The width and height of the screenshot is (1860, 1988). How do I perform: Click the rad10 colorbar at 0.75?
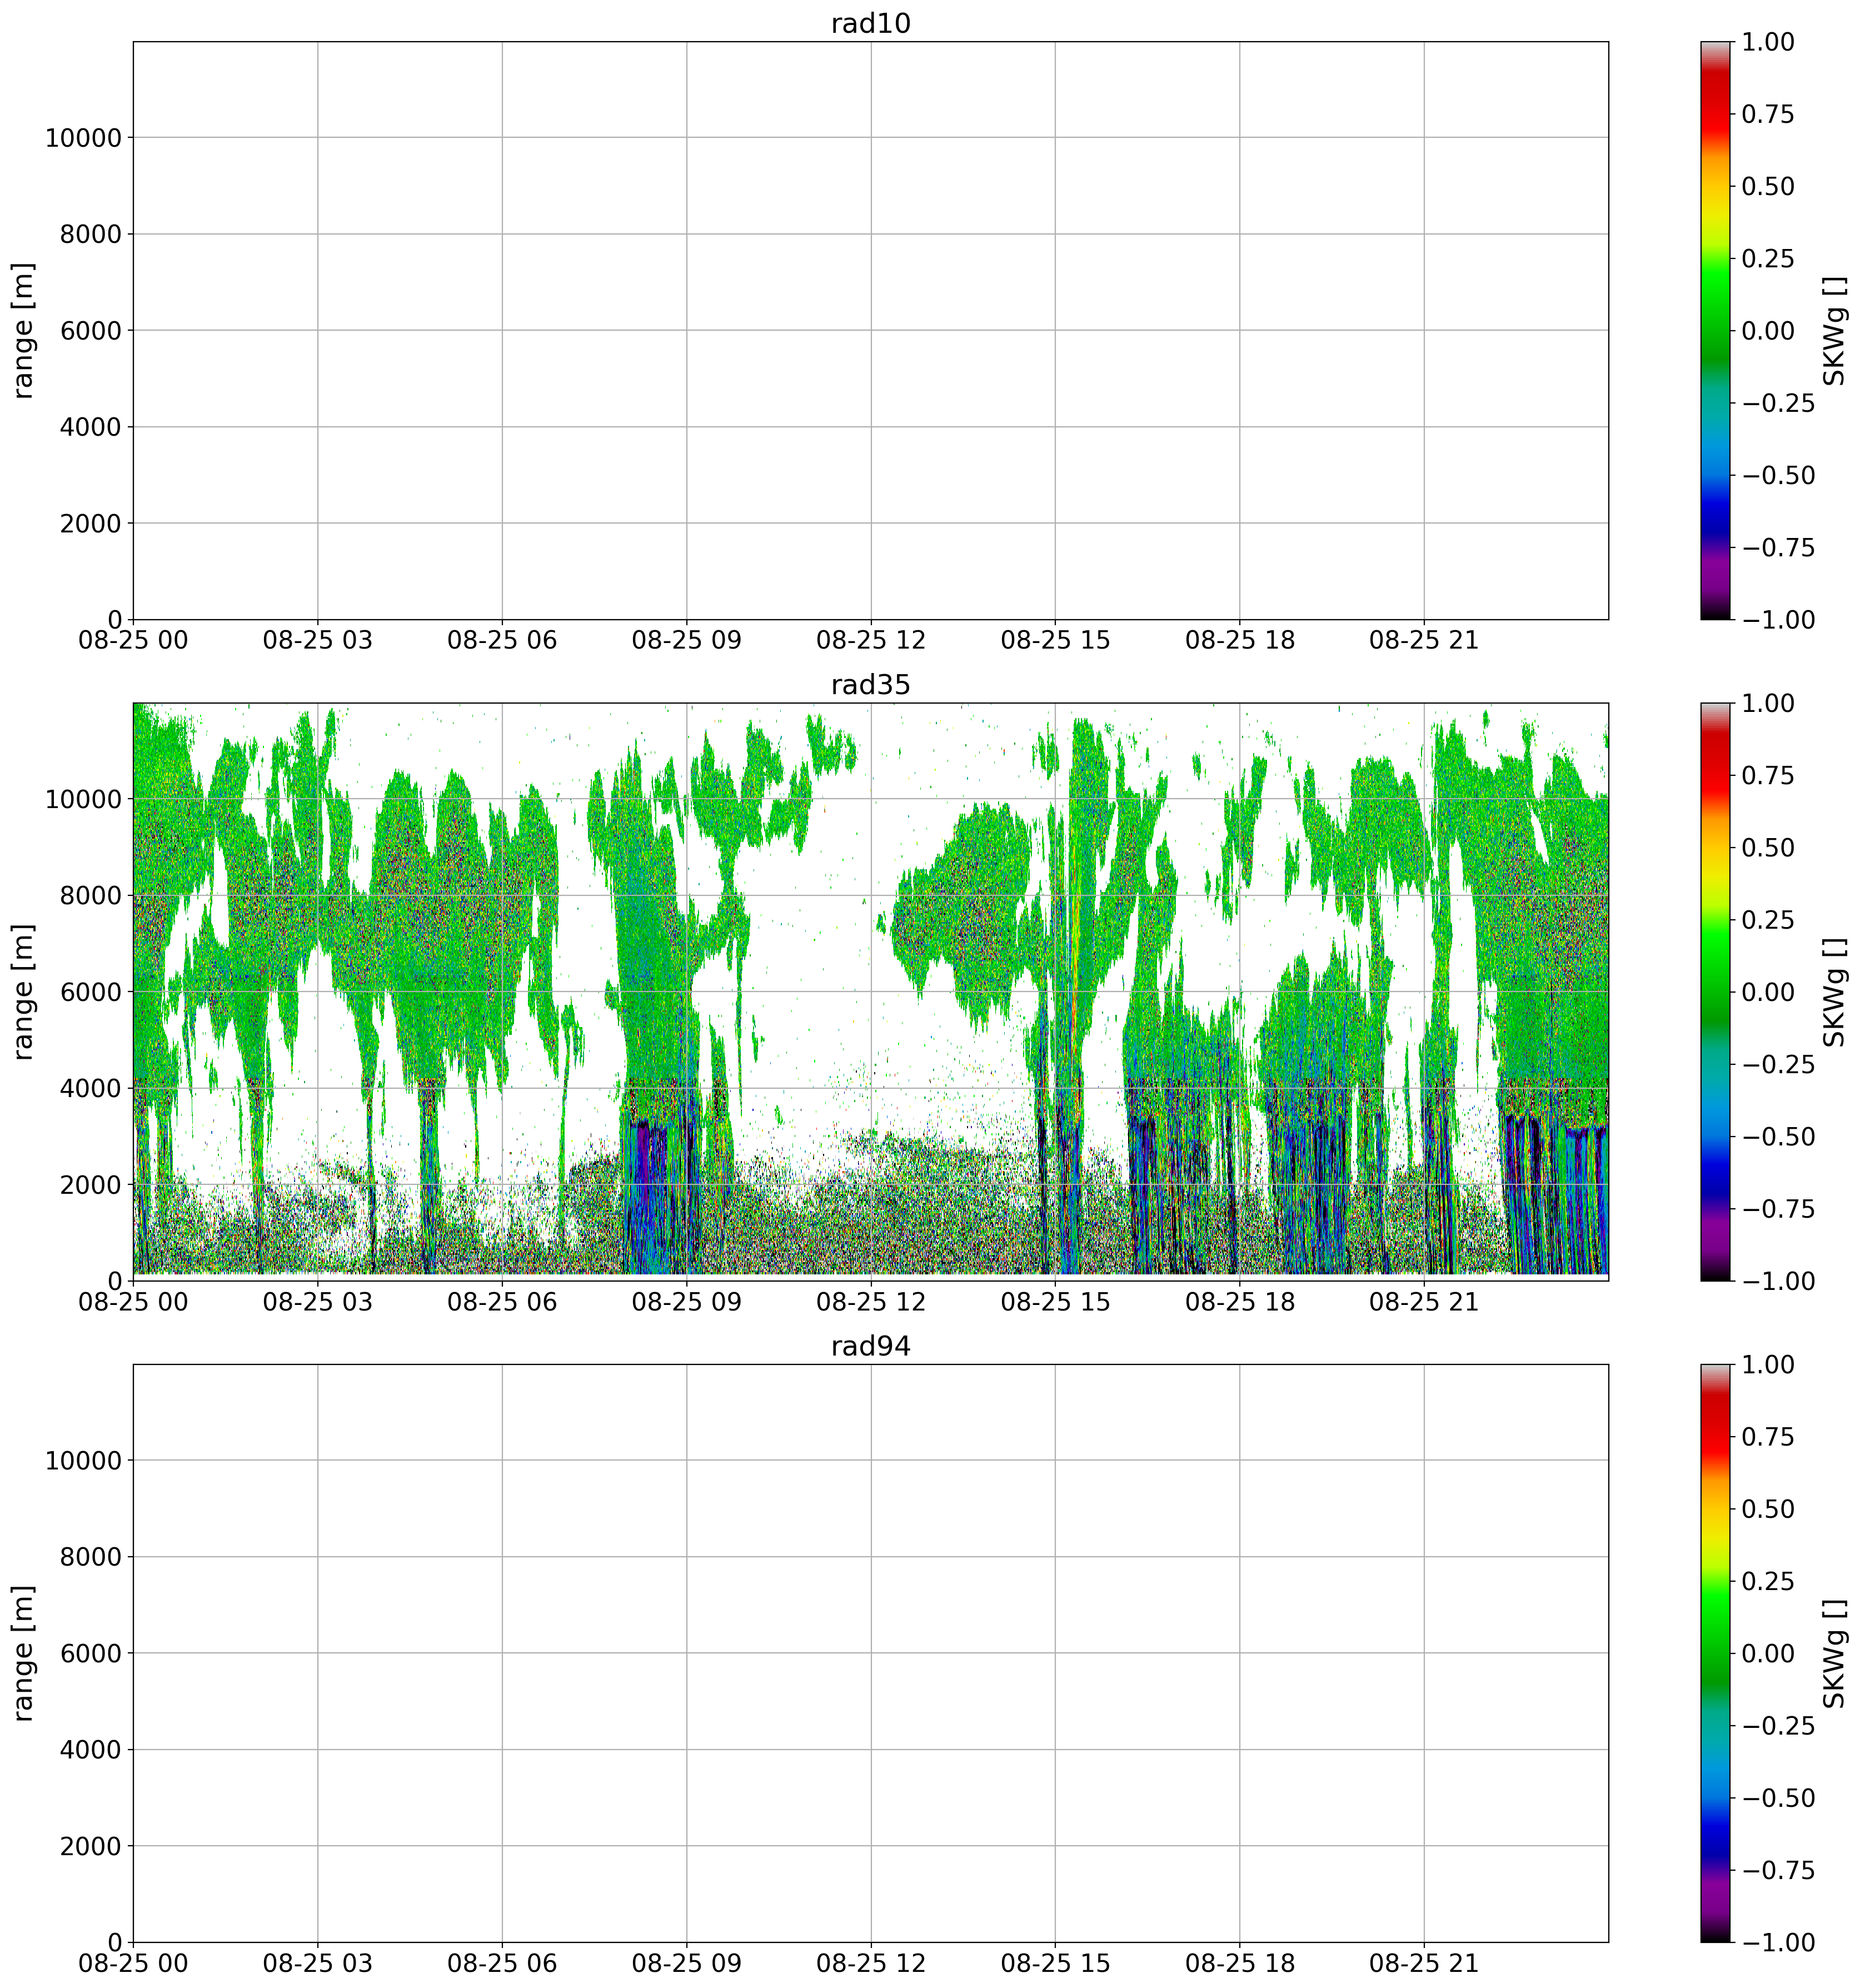coord(1714,114)
